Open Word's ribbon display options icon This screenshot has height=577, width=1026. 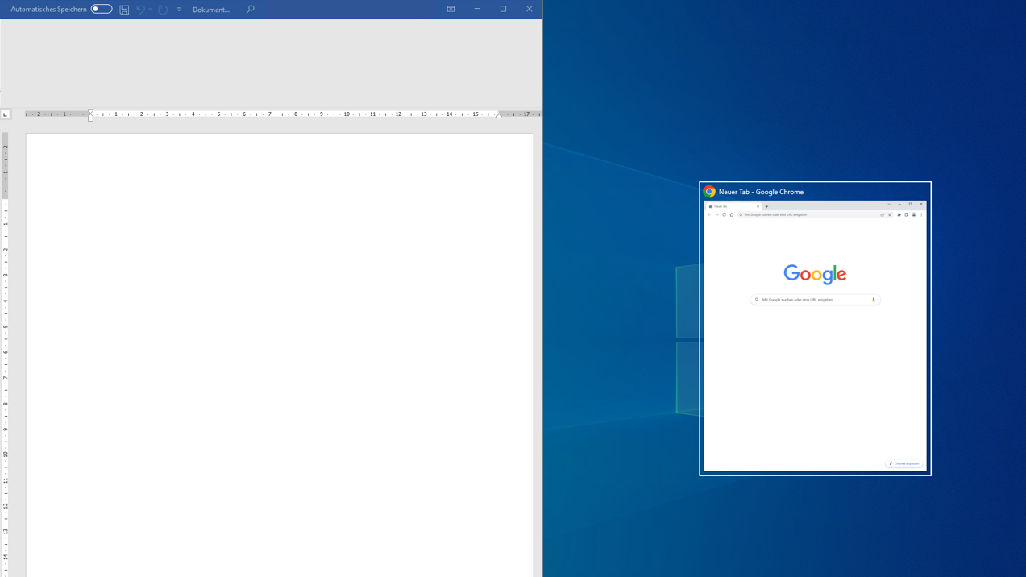(450, 9)
